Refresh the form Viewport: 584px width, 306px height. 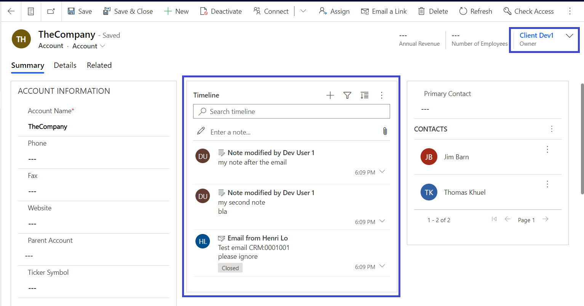click(x=475, y=11)
